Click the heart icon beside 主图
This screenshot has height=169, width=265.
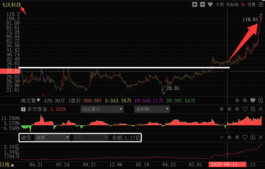[x=210, y=5]
